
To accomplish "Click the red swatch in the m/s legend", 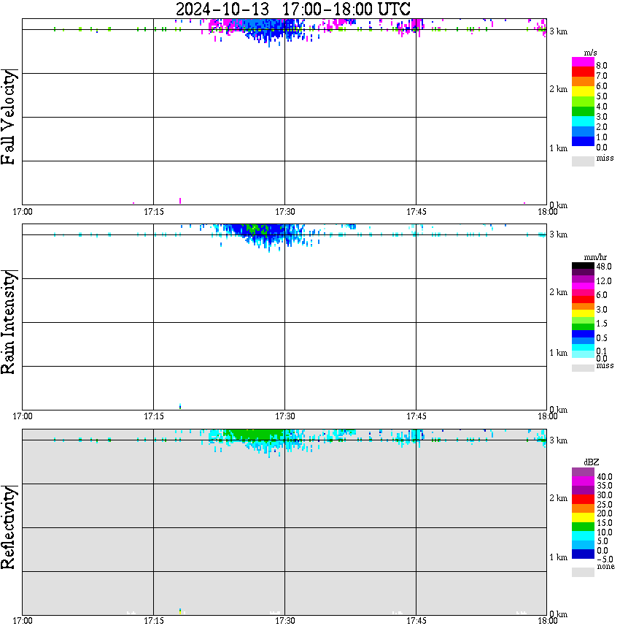I will pos(583,72).
